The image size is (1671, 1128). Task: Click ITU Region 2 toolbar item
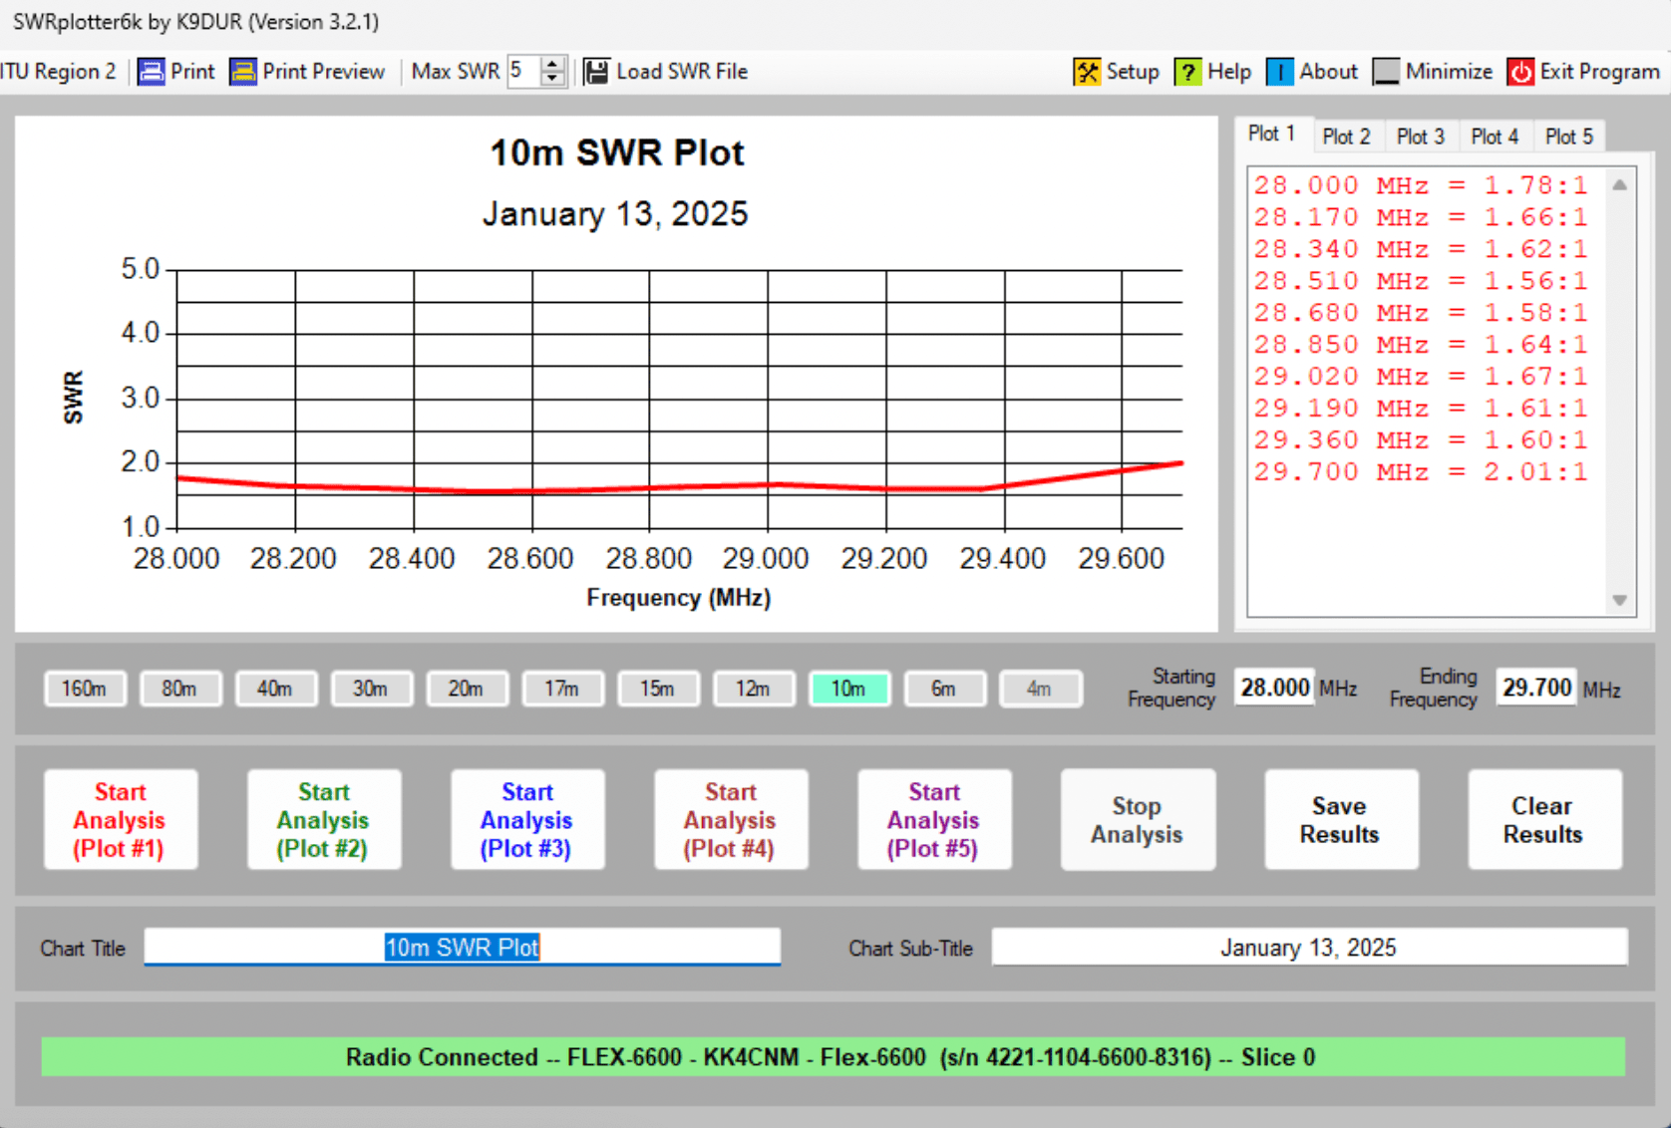59,72
